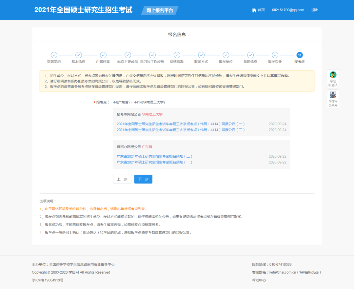
Task: Select the 基本信息 step in progress bar
Action: pyautogui.click(x=79, y=55)
